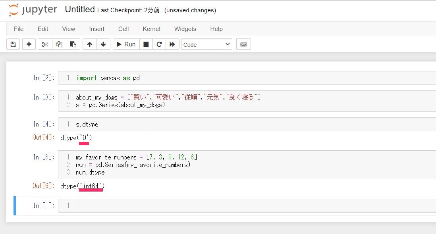Click the In [3] prompt
This screenshot has width=436, height=234.
(44, 97)
